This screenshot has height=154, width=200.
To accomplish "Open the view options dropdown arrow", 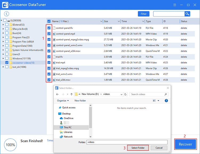I will (x=158, y=101).
